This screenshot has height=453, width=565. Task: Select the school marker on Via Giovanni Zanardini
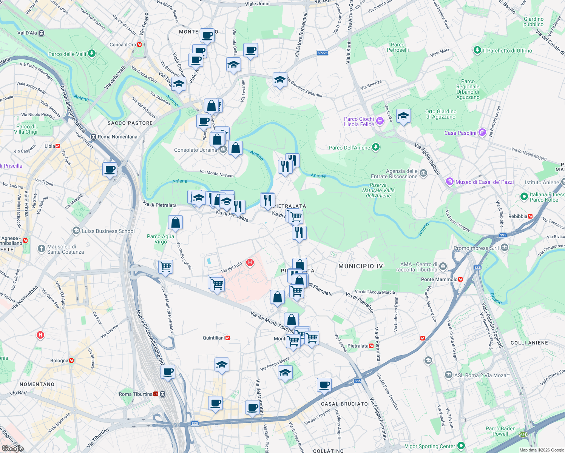click(279, 80)
